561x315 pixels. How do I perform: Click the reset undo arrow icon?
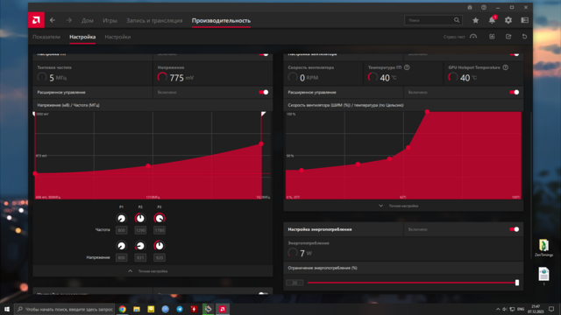[x=524, y=37]
